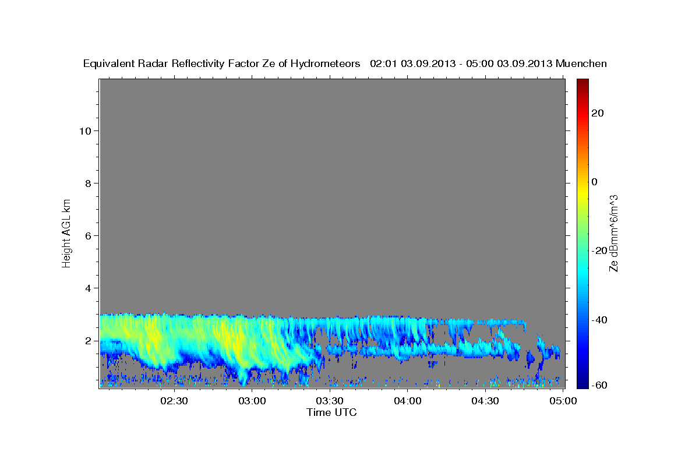Click the location name "Muenchen" in the title
This screenshot has height=466, width=699.
click(582, 64)
